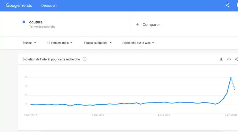Open the Découvrir menu item
238x132 pixels.
[x=49, y=6]
